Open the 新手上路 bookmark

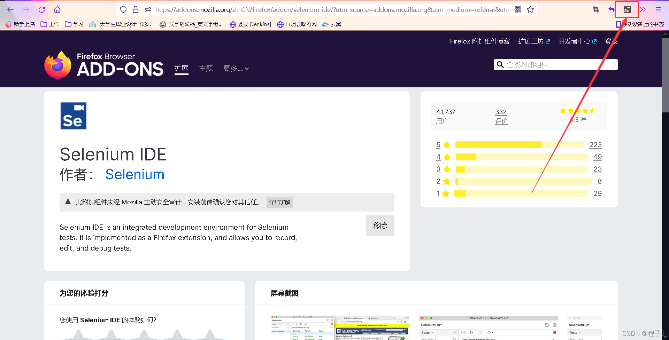point(20,24)
